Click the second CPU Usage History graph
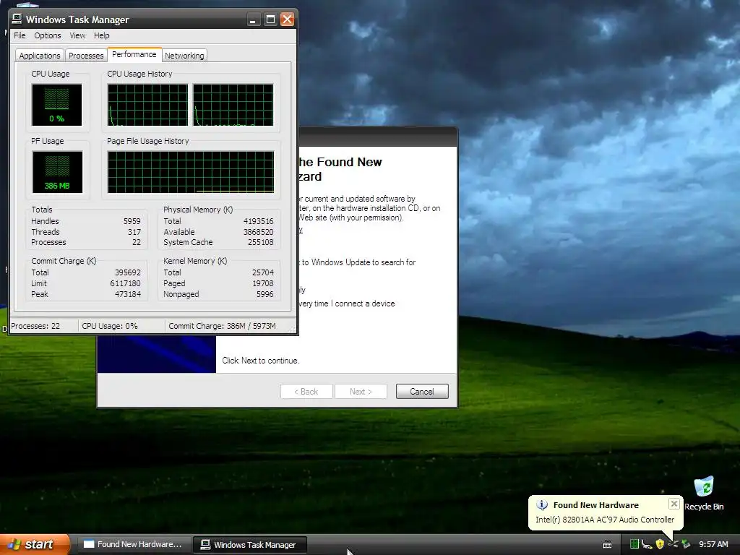This screenshot has height=555, width=740. tap(233, 105)
